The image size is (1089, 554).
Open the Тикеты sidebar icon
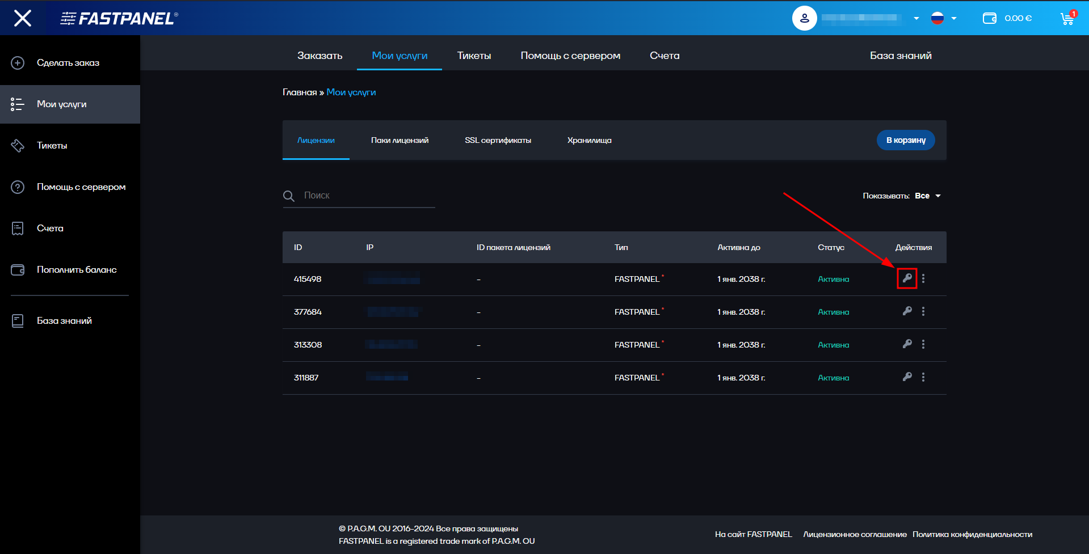click(x=17, y=145)
